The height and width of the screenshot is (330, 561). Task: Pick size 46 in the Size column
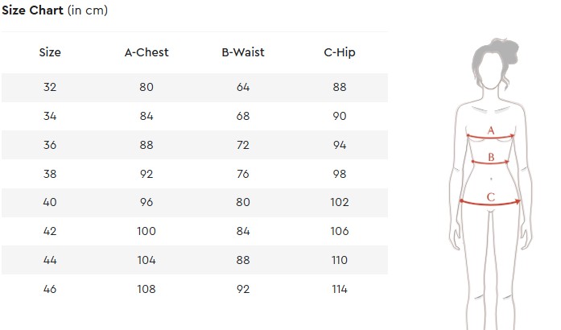point(50,289)
